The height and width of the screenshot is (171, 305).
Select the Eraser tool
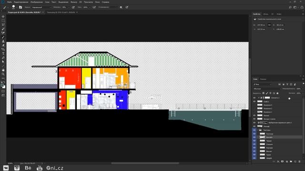tap(3, 46)
